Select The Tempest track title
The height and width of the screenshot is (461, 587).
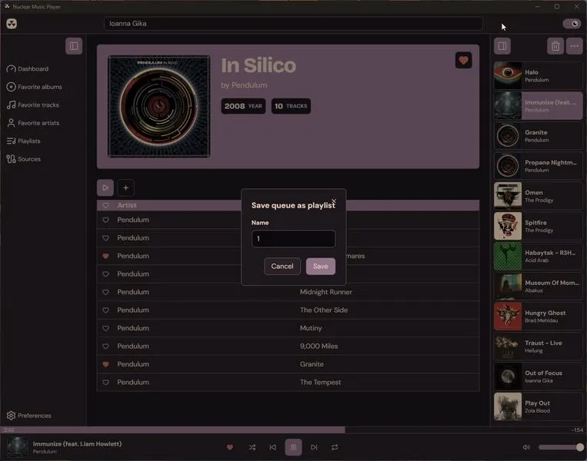point(321,382)
